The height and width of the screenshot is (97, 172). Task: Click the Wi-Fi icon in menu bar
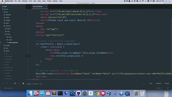[x=143, y=1]
